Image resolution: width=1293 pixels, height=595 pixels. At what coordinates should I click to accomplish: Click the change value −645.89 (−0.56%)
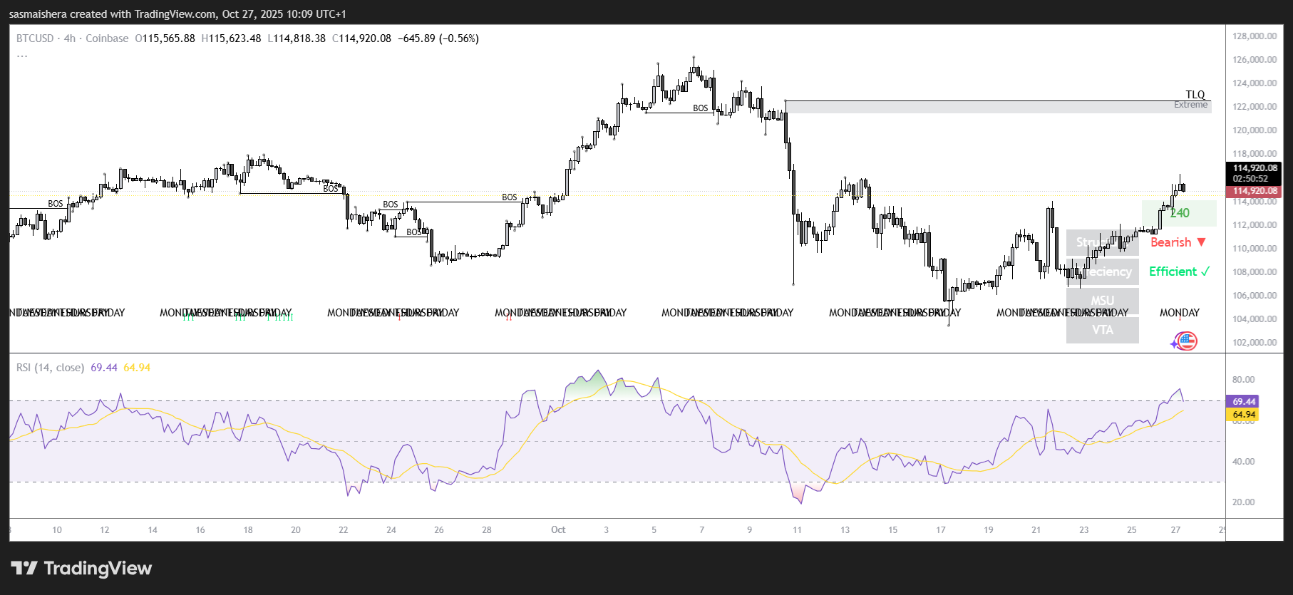tap(438, 38)
